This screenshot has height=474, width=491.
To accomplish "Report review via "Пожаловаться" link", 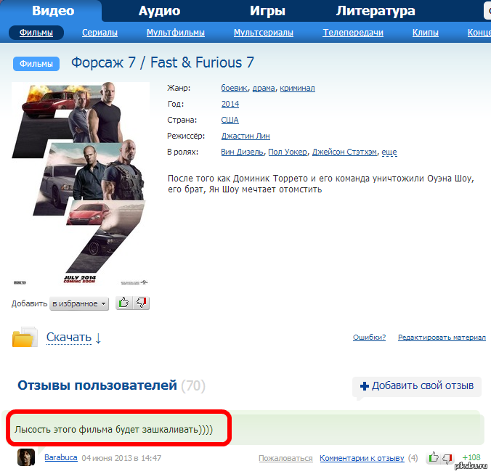I will point(285,459).
